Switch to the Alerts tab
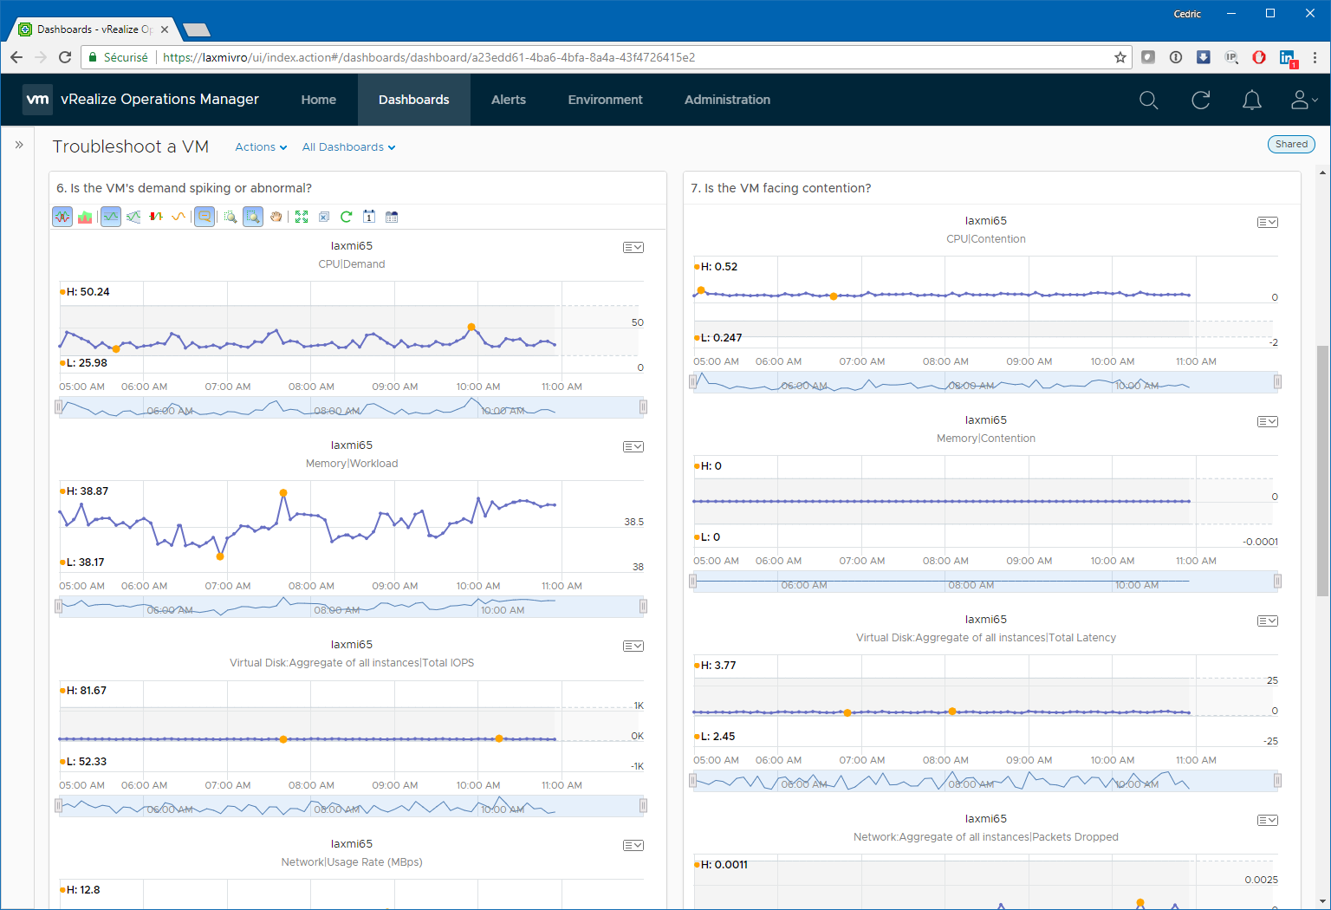The width and height of the screenshot is (1331, 910). click(x=509, y=100)
